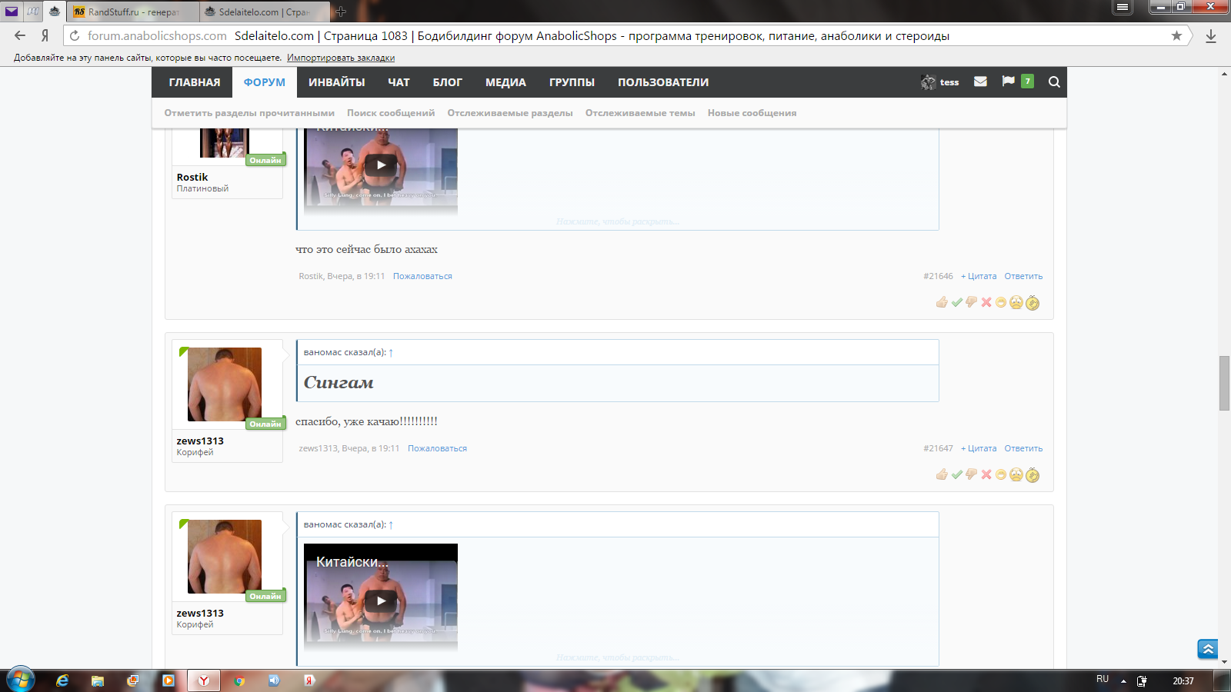The width and height of the screenshot is (1231, 692).
Task: Rate post #21647 with green checkmark
Action: [x=957, y=474]
